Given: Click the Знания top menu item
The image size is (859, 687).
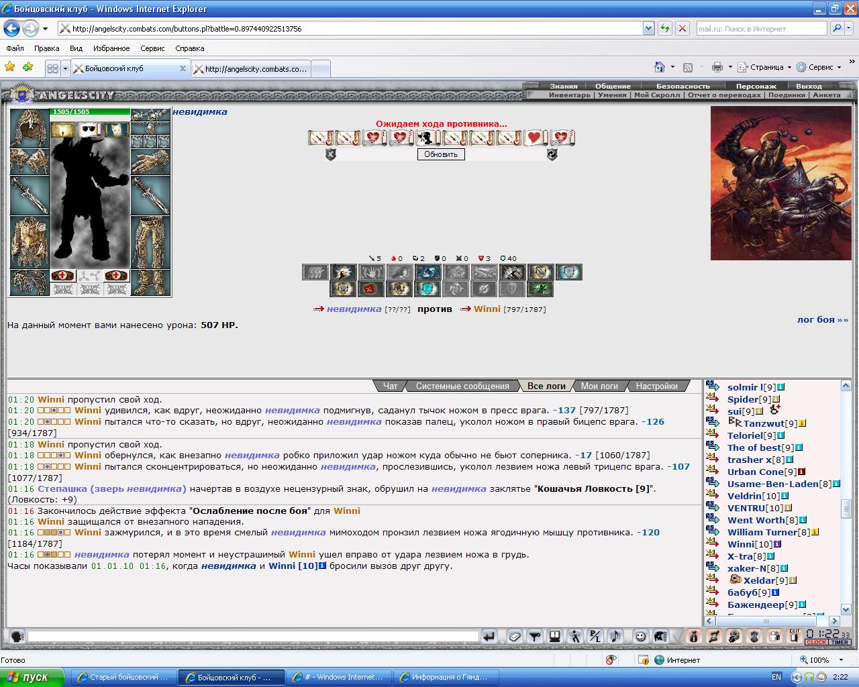Looking at the screenshot, I should pyautogui.click(x=564, y=86).
